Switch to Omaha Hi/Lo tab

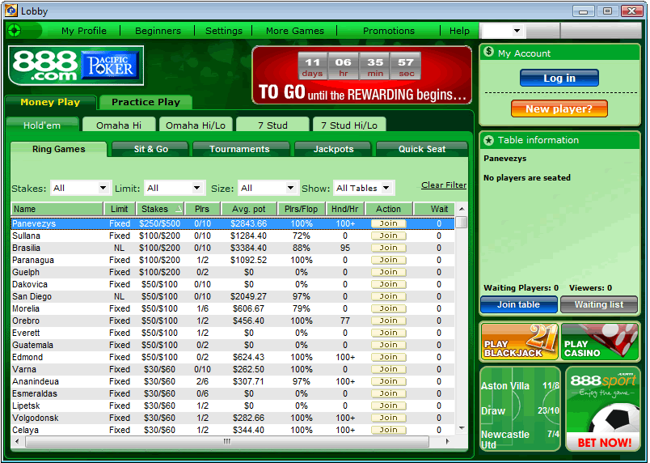(196, 125)
